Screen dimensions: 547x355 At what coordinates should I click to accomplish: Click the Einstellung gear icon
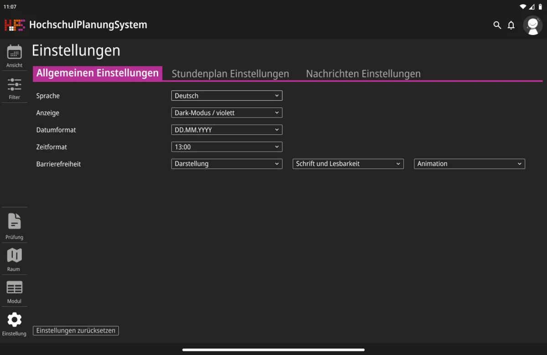[14, 320]
